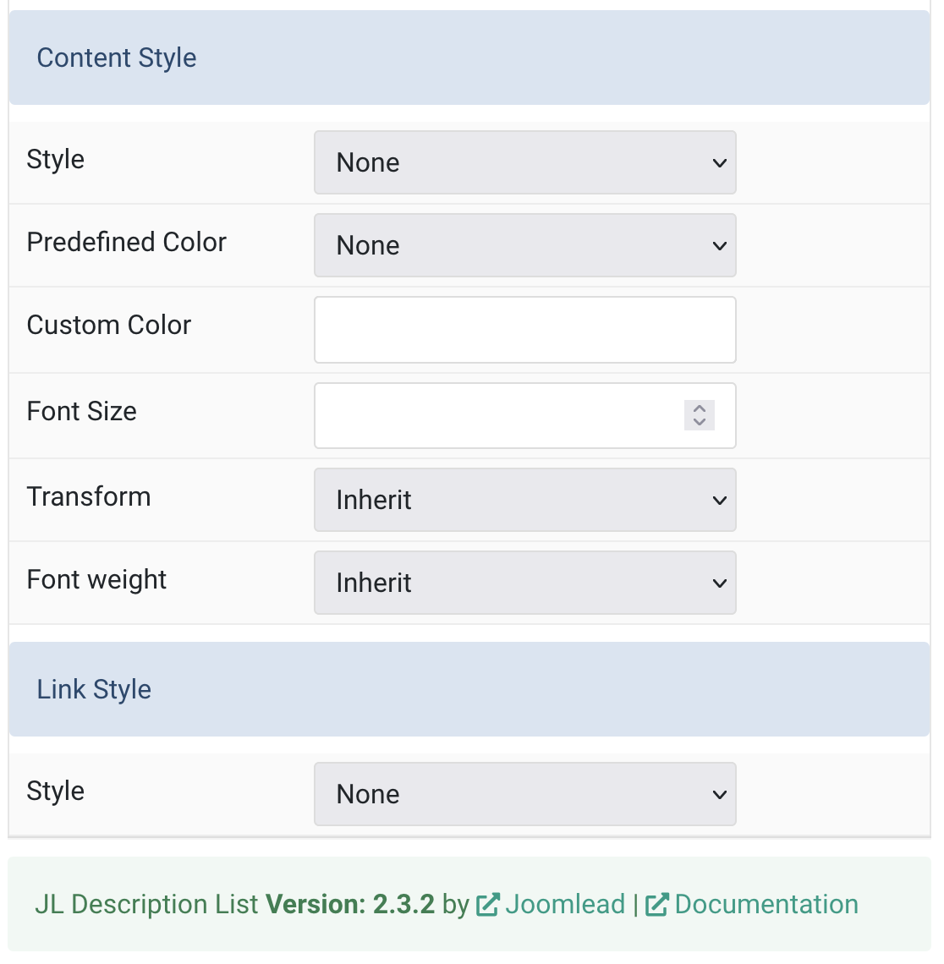Click the Custom Color input field

[x=524, y=330]
